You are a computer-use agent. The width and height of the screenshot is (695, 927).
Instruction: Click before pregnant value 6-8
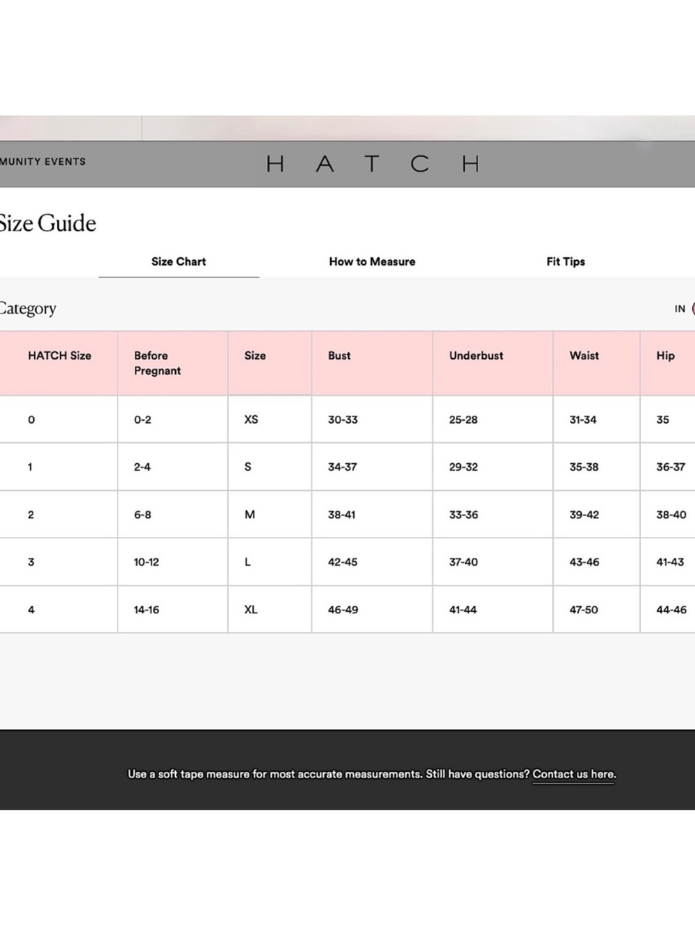click(x=142, y=515)
